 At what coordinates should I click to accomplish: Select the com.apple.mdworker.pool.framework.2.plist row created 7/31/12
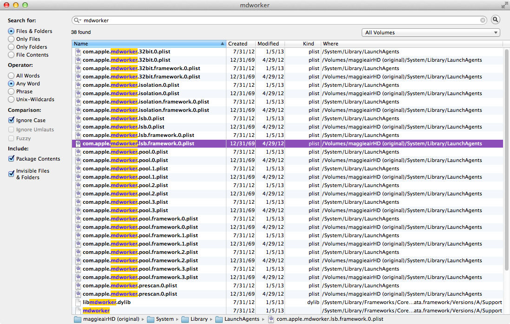[x=287, y=252]
